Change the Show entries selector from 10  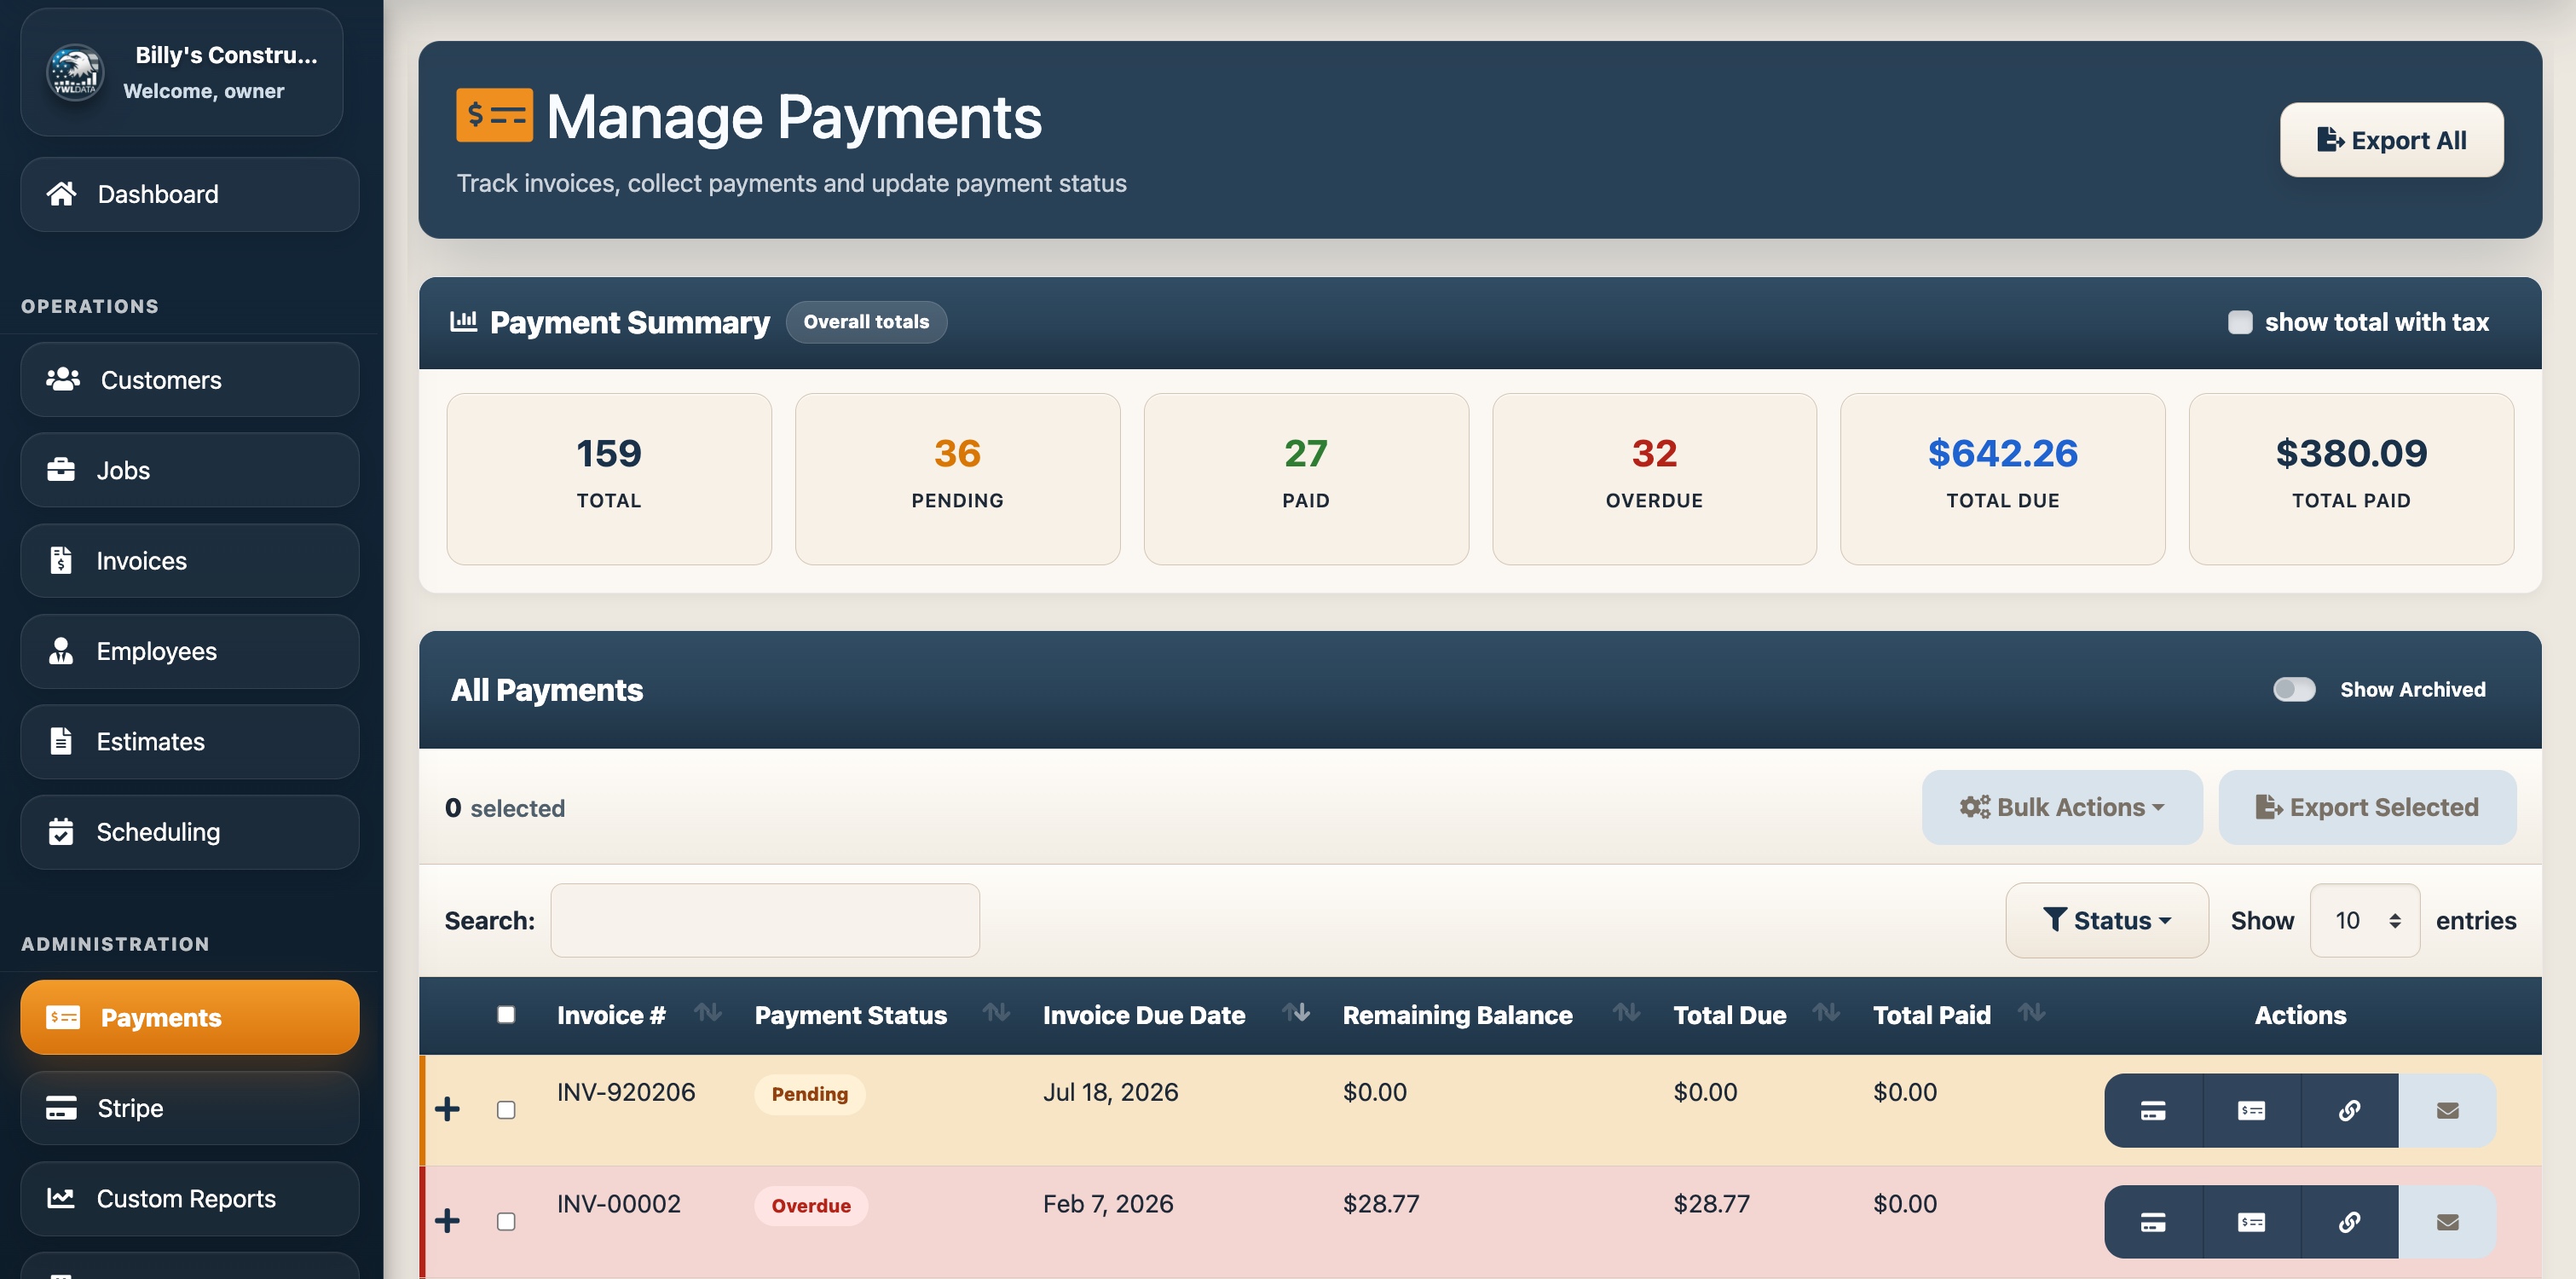[2363, 920]
